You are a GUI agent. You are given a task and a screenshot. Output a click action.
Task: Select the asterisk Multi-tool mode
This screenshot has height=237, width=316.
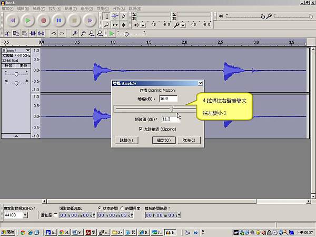click(124, 25)
